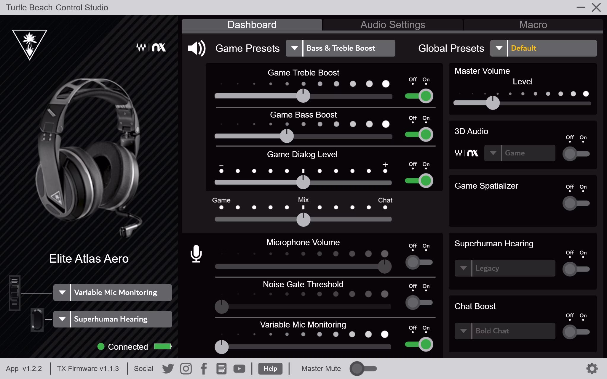Viewport: 607px width, 379px height.
Task: Click the minus marker on Game Dialog Level
Action: (221, 166)
